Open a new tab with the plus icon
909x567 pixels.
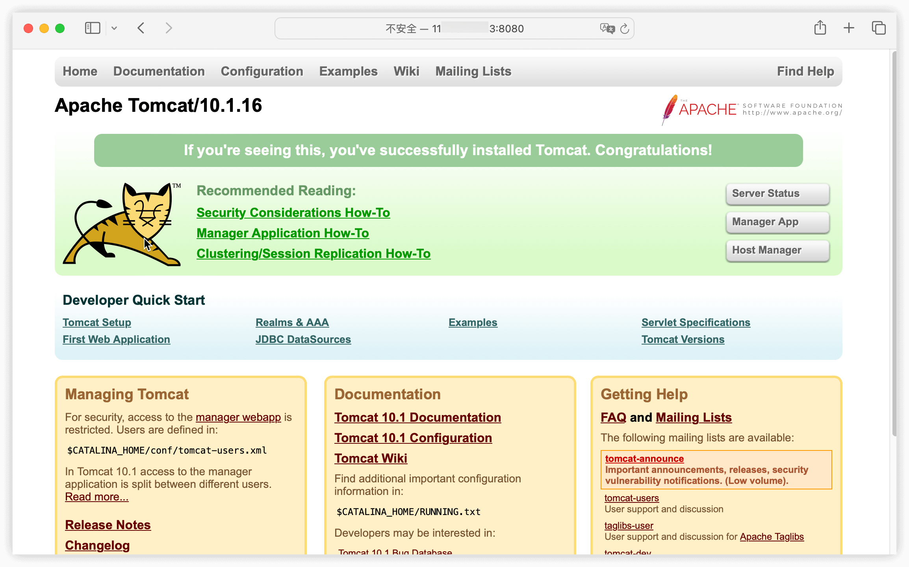(849, 28)
